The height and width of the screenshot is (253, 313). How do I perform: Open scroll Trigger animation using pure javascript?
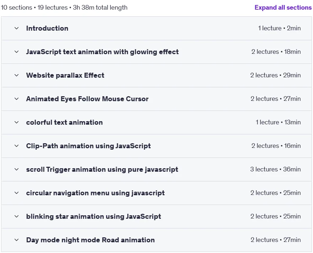click(102, 170)
